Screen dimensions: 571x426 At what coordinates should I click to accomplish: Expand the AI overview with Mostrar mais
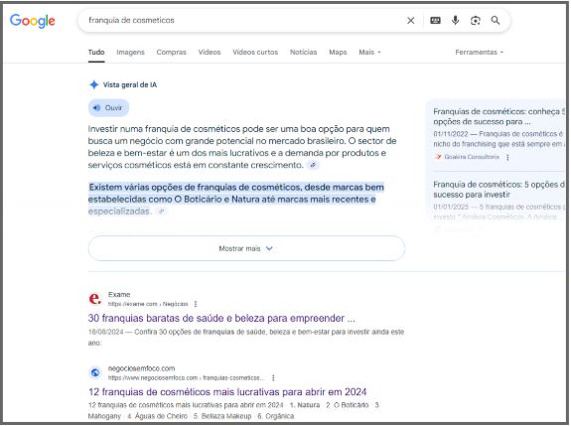click(246, 248)
